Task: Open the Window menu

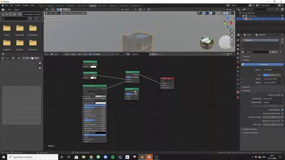Action: 25,5
